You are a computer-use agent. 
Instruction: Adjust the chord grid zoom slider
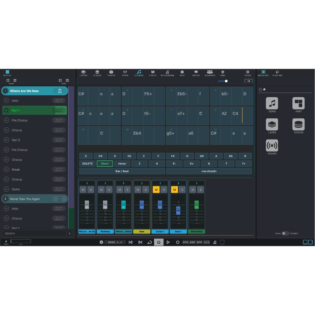coord(226,81)
